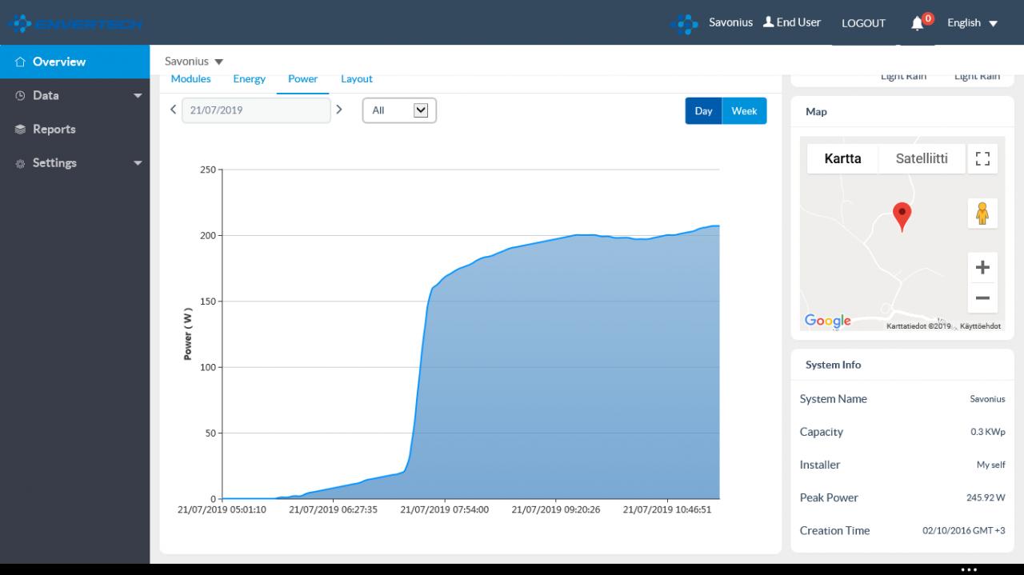
Task: Click Savonius system icon in header
Action: click(684, 23)
